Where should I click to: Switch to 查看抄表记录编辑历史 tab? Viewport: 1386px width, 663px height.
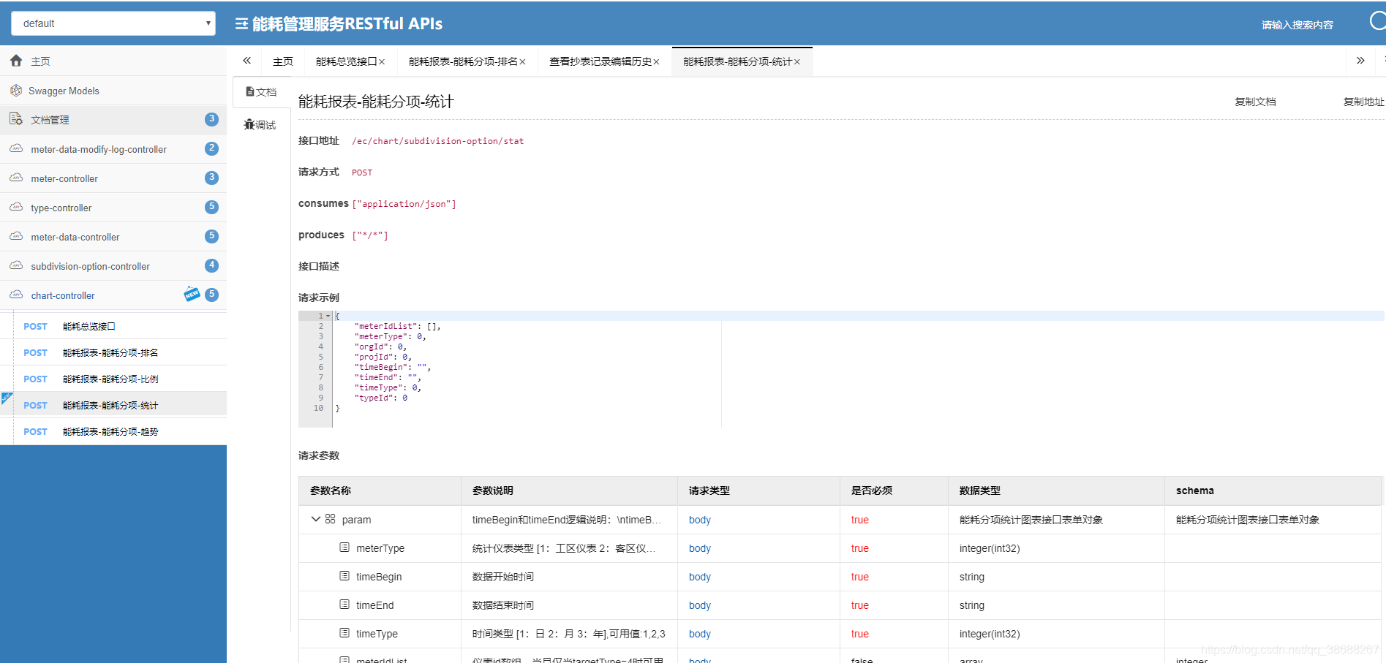(x=600, y=61)
